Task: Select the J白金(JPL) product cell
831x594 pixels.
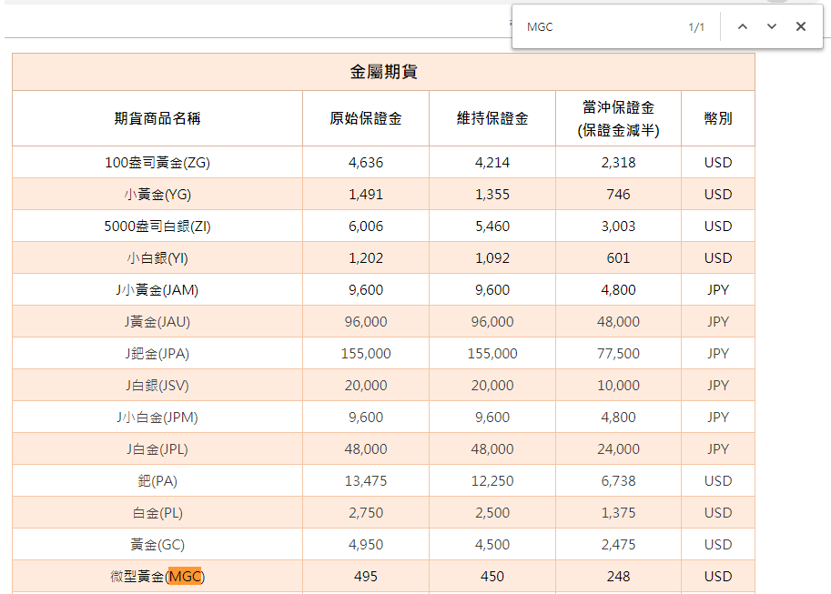Action: point(157,448)
